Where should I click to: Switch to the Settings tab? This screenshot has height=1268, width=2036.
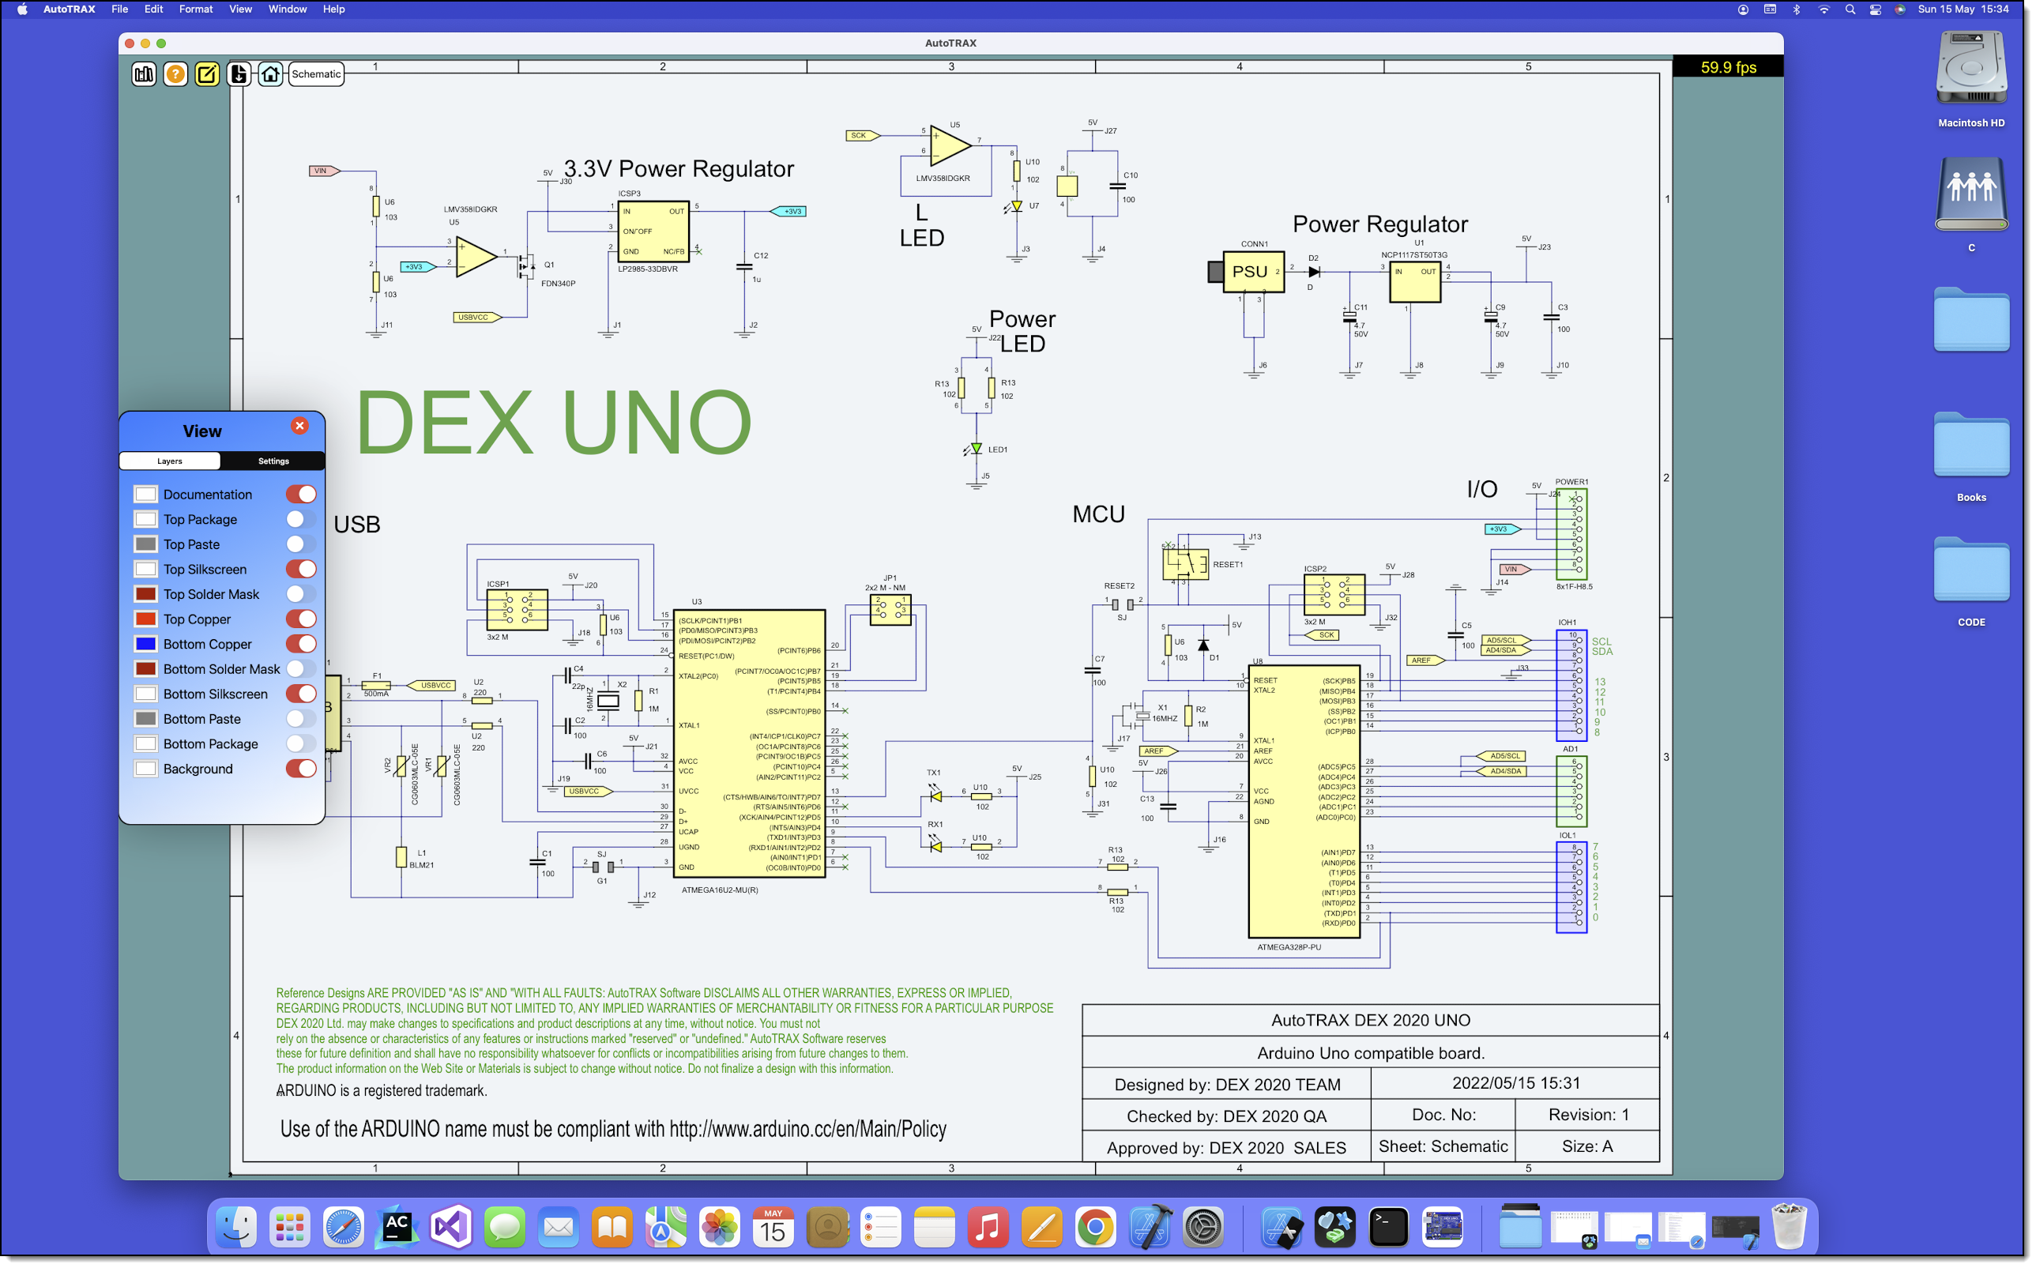click(x=273, y=461)
